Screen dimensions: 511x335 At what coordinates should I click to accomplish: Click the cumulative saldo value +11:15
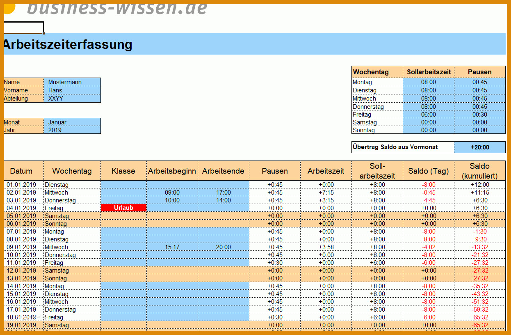point(480,193)
